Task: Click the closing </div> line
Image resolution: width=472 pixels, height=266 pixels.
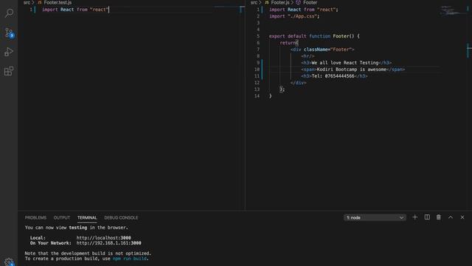Action: 298,83
